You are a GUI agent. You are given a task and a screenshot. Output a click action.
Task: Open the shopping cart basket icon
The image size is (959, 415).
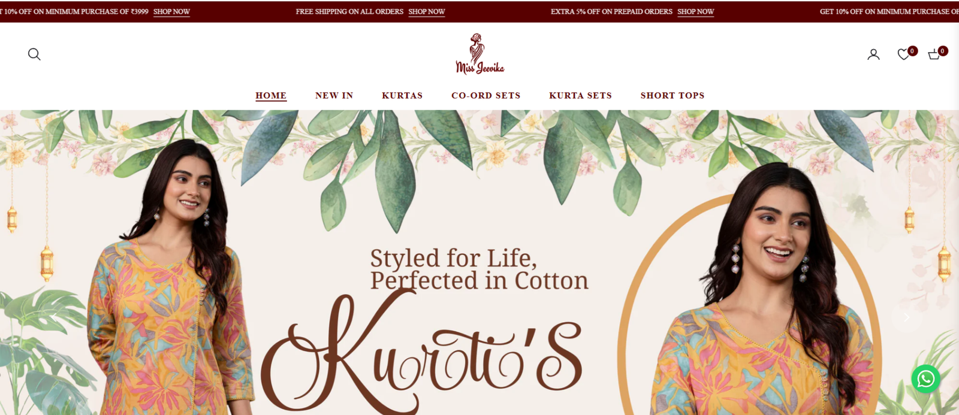[x=934, y=54]
